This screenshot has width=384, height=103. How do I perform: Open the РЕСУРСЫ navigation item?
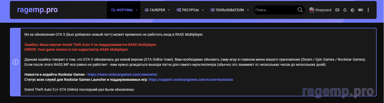tap(188, 10)
